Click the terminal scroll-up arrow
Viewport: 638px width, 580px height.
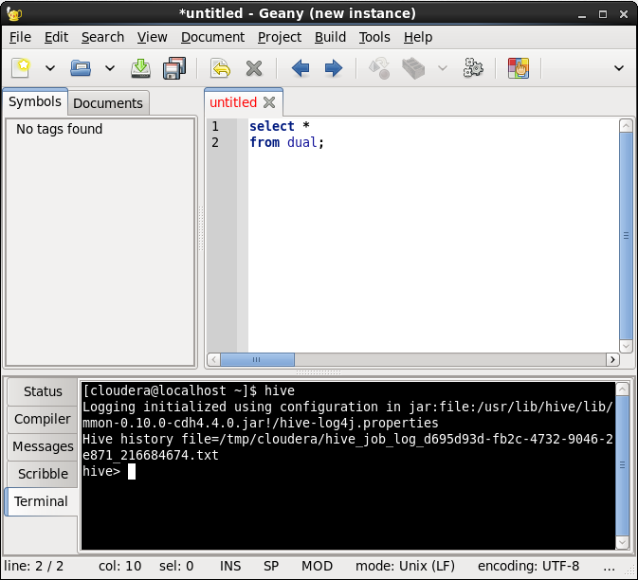tap(622, 390)
